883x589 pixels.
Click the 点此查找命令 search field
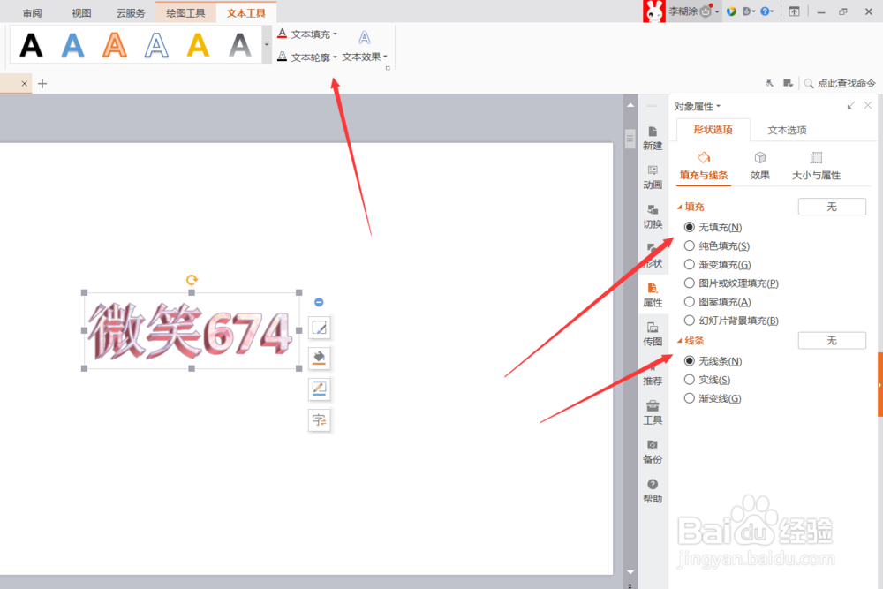click(x=845, y=83)
